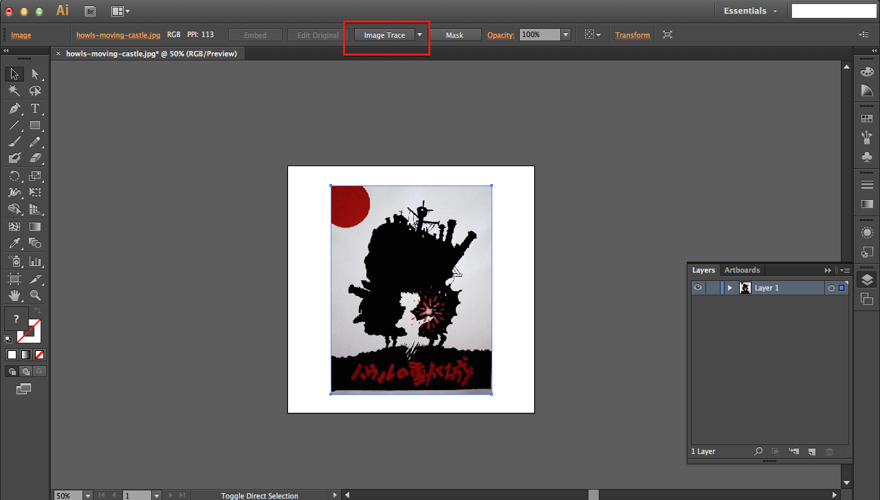
Task: Select the Scale tool
Action: [35, 176]
